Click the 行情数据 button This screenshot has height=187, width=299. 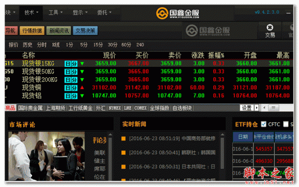click(x=32, y=31)
